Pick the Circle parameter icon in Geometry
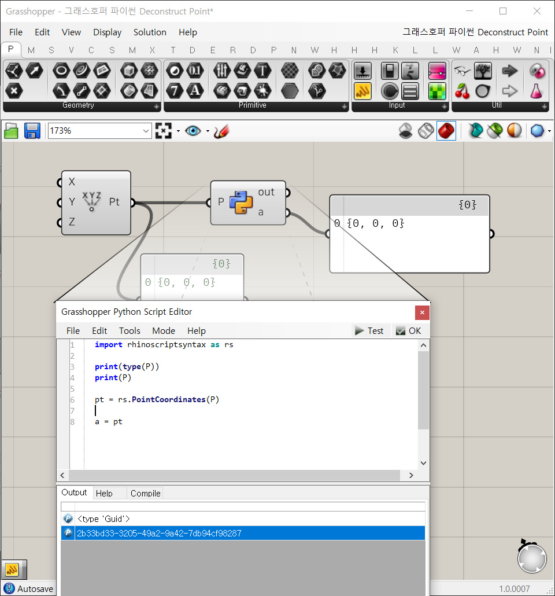The width and height of the screenshot is (555, 596). [61, 71]
